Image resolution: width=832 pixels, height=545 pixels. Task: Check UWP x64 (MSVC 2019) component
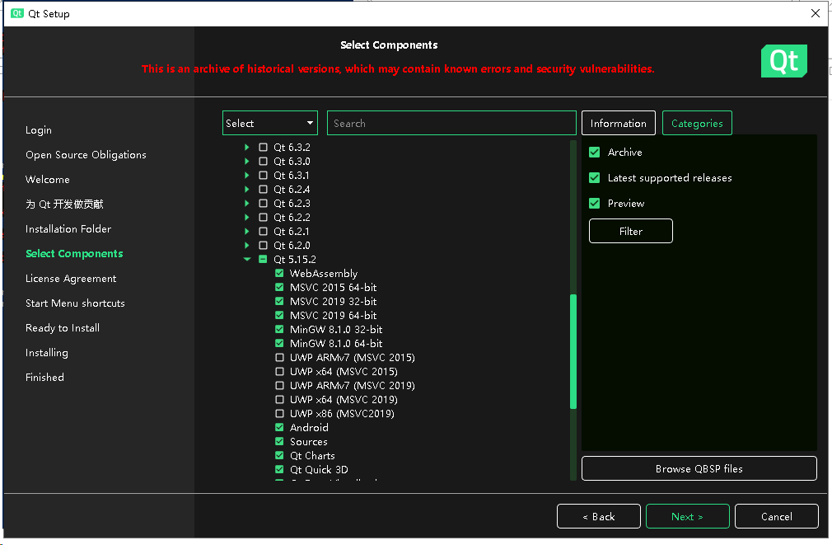pyautogui.click(x=279, y=399)
